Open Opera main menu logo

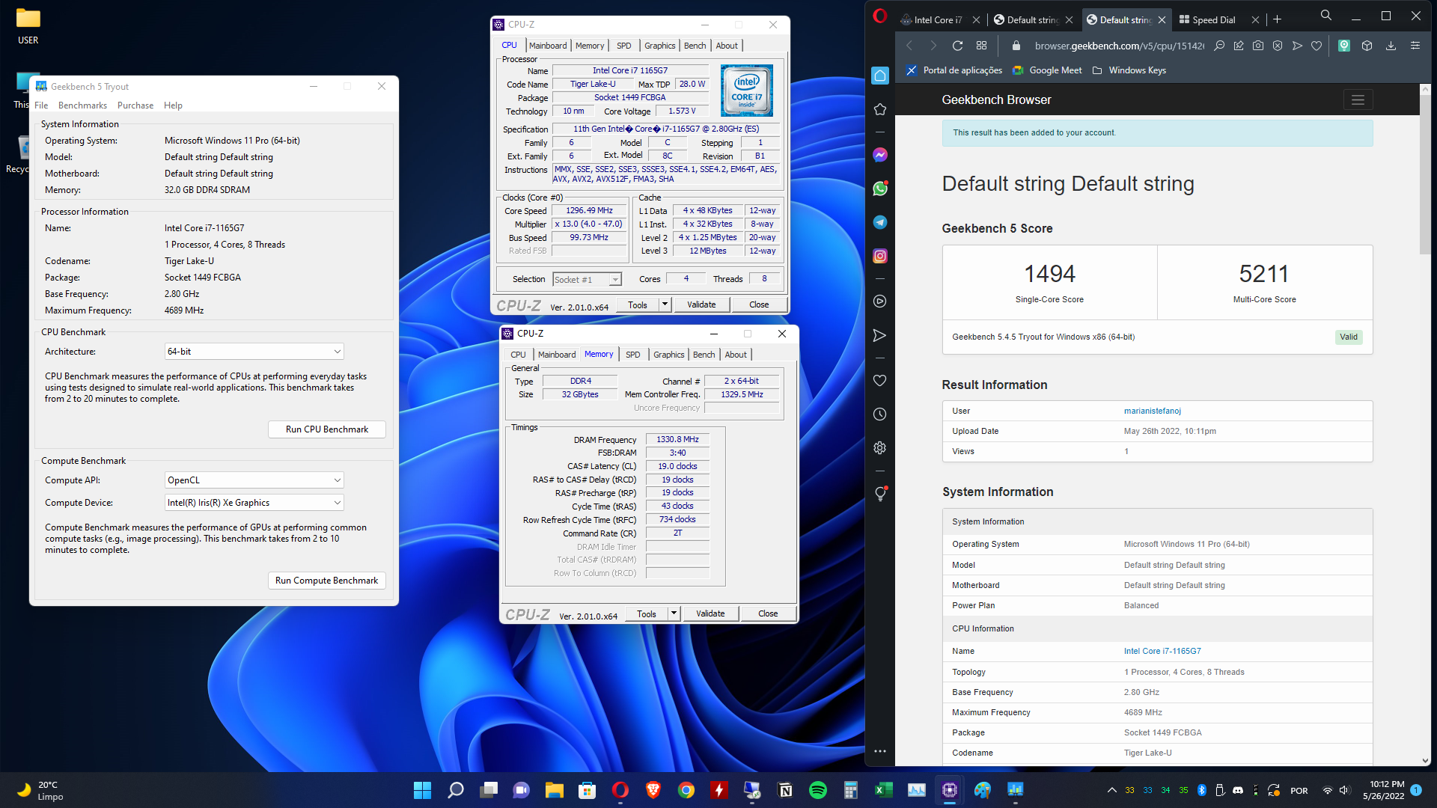click(x=880, y=16)
